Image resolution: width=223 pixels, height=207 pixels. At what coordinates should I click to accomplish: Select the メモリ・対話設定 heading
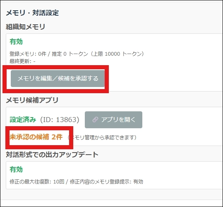click(32, 13)
